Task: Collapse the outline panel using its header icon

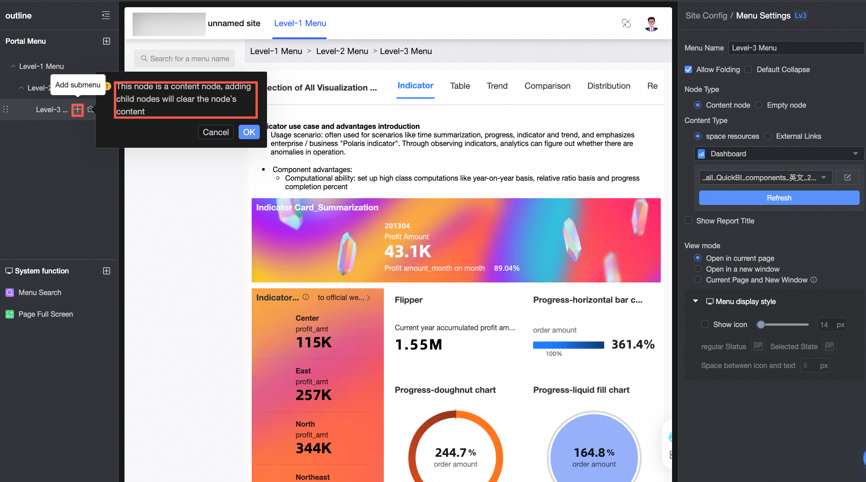Action: [x=106, y=15]
